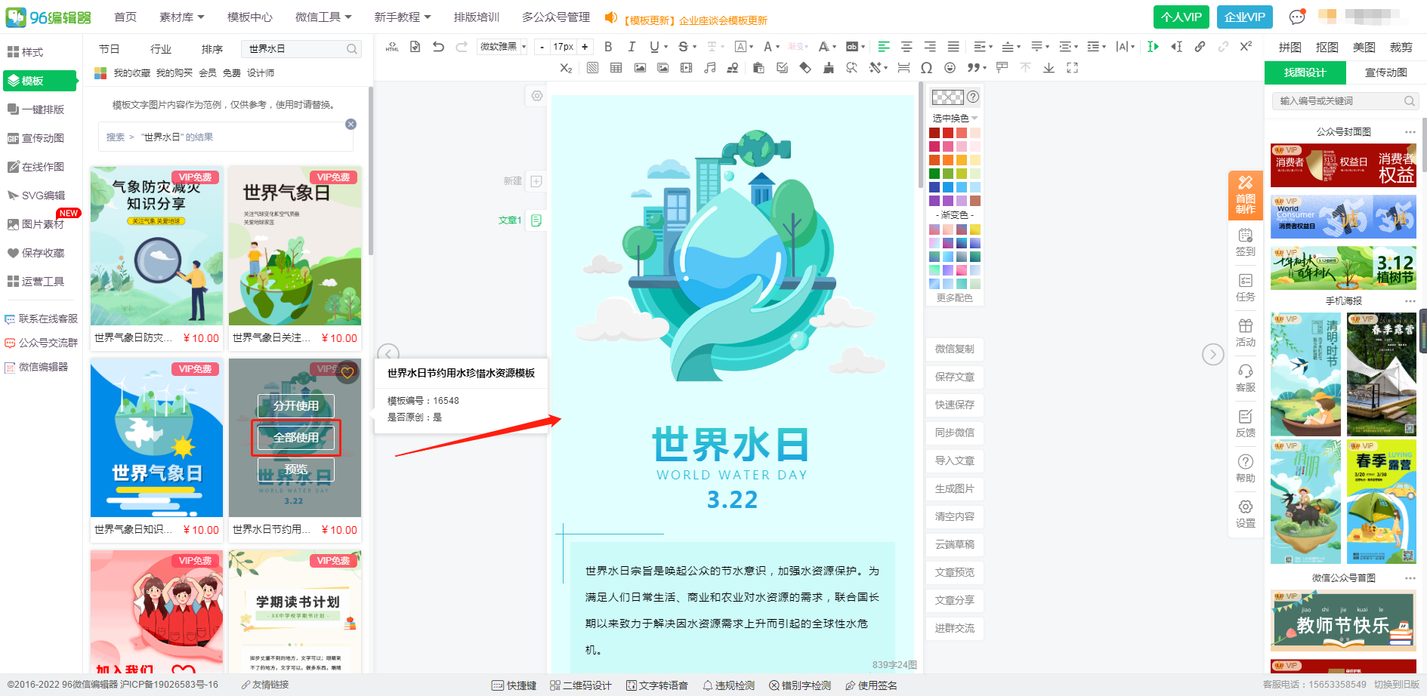Click the format brush cleaner icon
Viewport: 1427px width, 696px height.
pos(829,68)
